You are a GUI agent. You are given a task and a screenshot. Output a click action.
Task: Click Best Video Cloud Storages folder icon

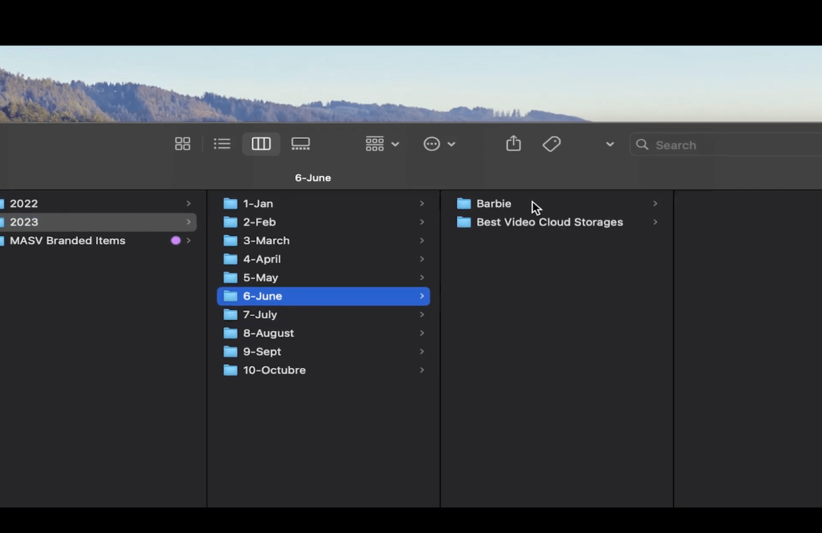pyautogui.click(x=464, y=222)
